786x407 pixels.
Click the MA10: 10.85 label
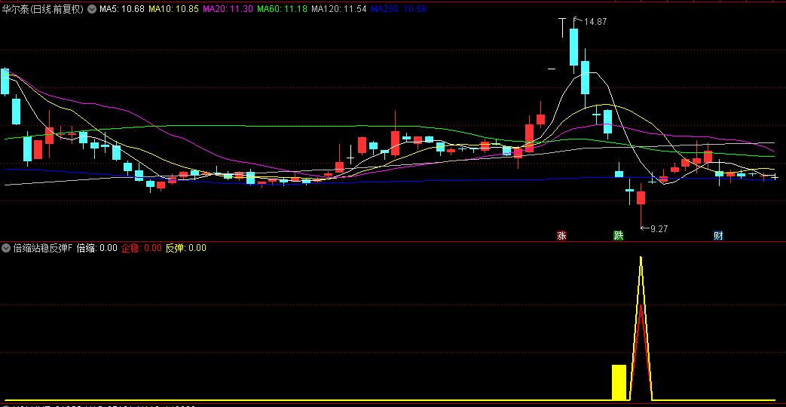pos(173,8)
